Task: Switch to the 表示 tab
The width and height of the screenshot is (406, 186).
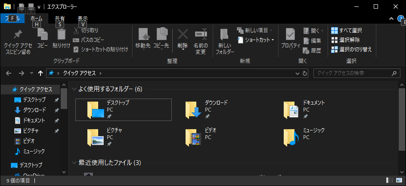Action: click(x=83, y=19)
